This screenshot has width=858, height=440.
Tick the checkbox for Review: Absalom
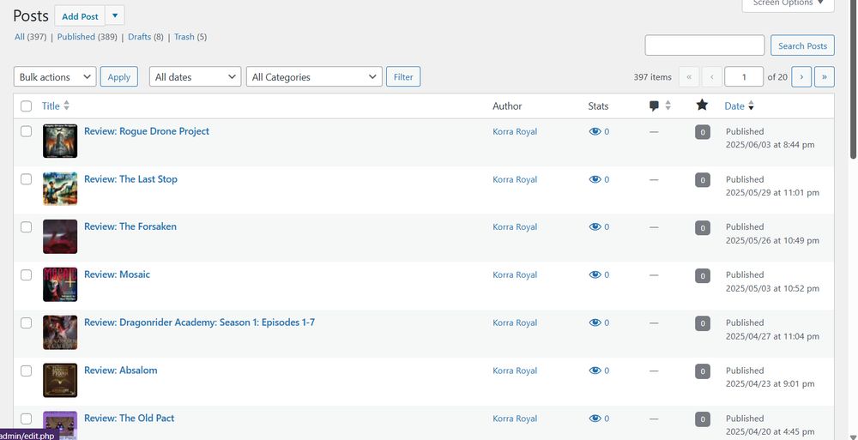point(26,371)
